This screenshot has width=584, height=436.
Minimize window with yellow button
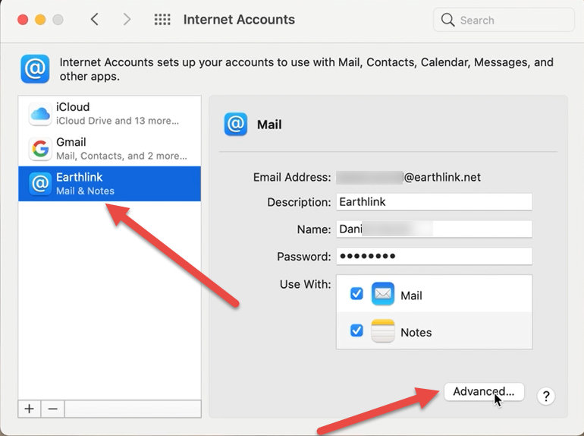point(40,20)
